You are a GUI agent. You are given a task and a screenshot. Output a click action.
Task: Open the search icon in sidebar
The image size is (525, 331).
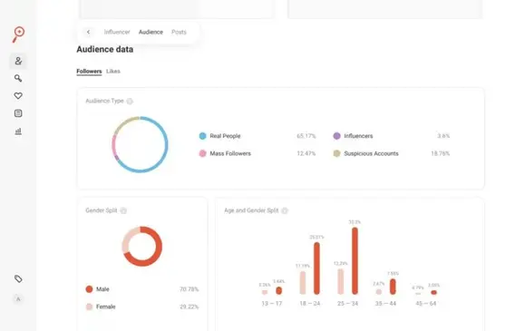[x=18, y=78]
